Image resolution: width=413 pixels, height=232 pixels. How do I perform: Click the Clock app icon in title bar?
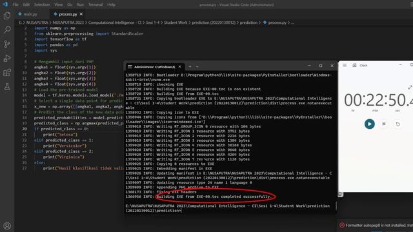(x=354, y=65)
